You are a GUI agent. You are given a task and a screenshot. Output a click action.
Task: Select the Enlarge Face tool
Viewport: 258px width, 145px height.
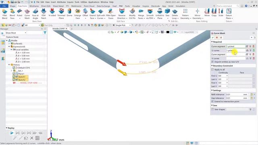point(78,14)
